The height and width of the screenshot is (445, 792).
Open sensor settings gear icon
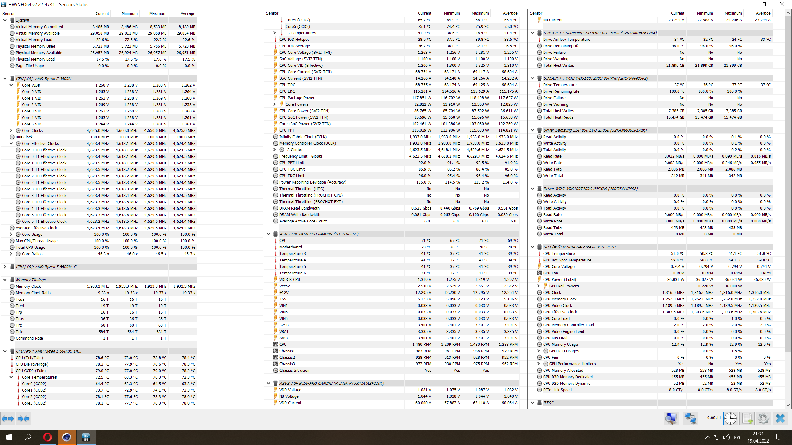point(763,419)
